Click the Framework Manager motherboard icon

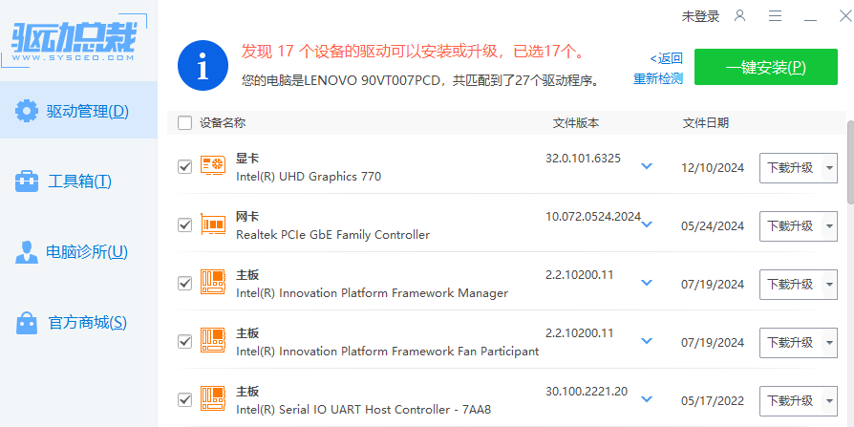[212, 284]
